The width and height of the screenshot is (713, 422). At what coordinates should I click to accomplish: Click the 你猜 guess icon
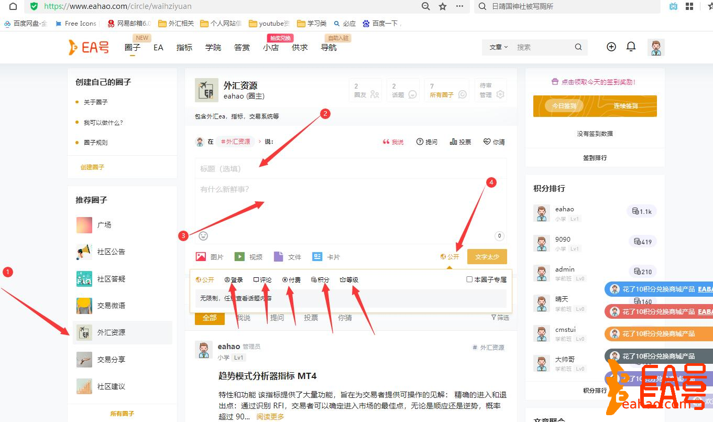pyautogui.click(x=493, y=141)
